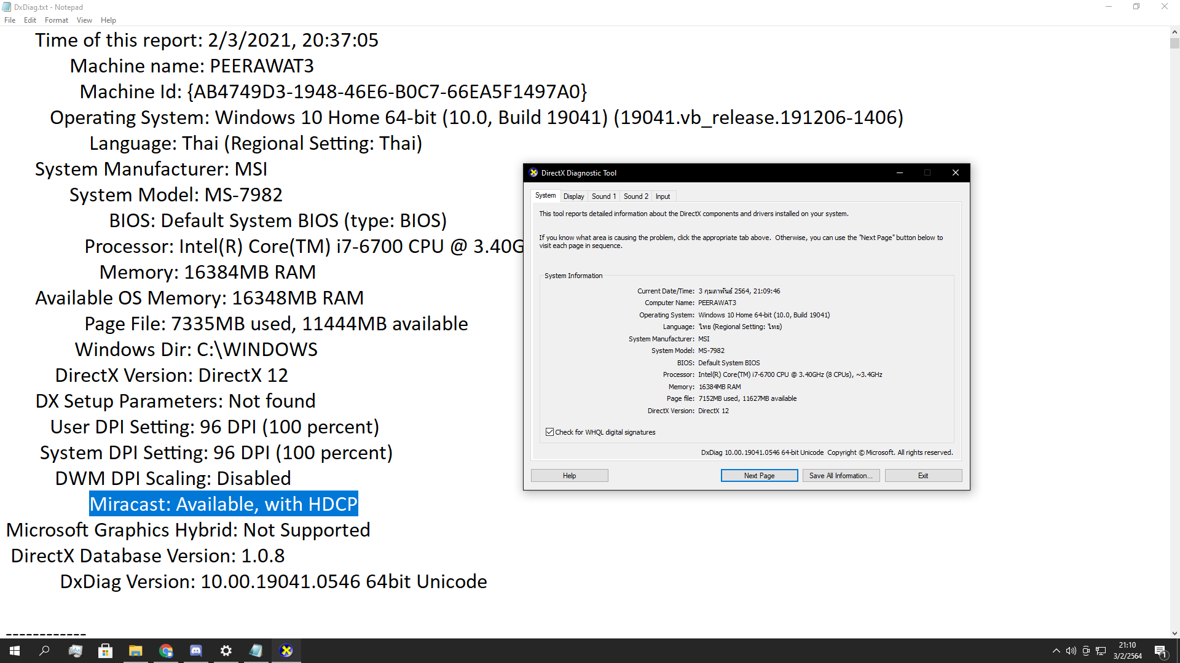The width and height of the screenshot is (1180, 663).
Task: Switch to the Sound 1 tab
Action: (x=603, y=196)
